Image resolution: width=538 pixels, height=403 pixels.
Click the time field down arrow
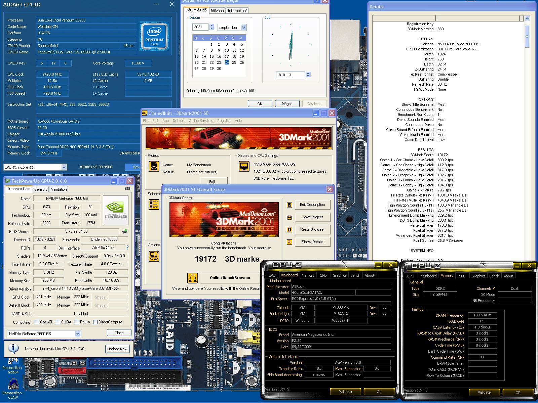(308, 77)
